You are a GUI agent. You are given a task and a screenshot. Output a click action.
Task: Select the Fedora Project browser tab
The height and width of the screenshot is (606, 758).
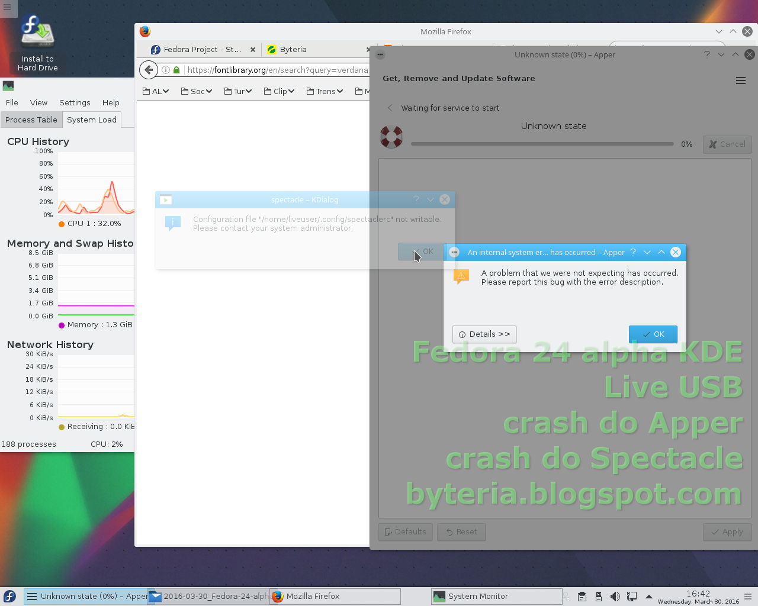click(x=203, y=50)
